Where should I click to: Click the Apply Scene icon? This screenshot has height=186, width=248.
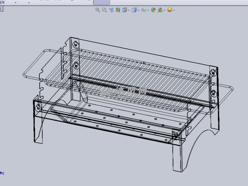click(160, 10)
